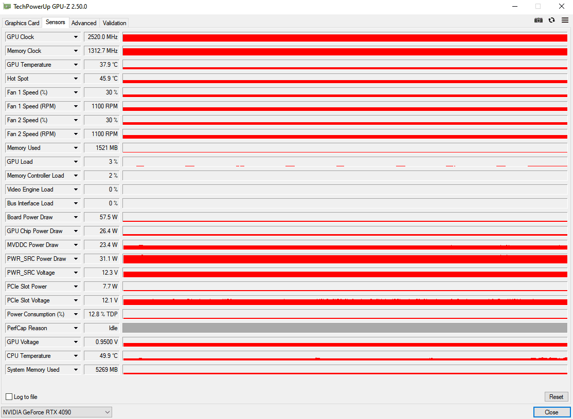This screenshot has height=419, width=573.
Task: Click the refresh sensors icon
Action: point(552,20)
